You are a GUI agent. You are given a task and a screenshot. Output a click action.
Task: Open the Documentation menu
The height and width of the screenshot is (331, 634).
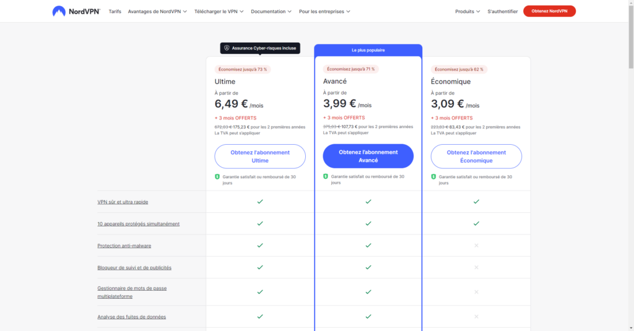(x=272, y=11)
